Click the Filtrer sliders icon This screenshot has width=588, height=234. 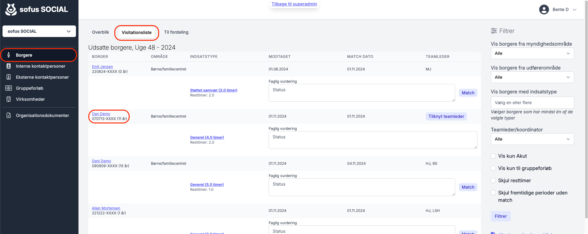pyautogui.click(x=494, y=31)
